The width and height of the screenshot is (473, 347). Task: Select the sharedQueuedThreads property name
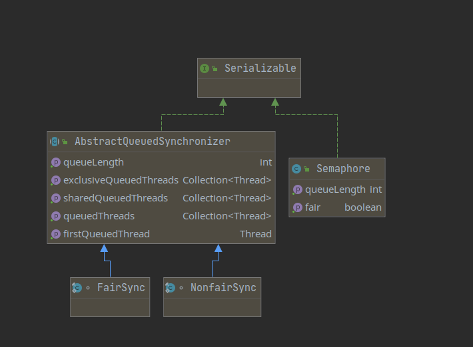tap(115, 198)
